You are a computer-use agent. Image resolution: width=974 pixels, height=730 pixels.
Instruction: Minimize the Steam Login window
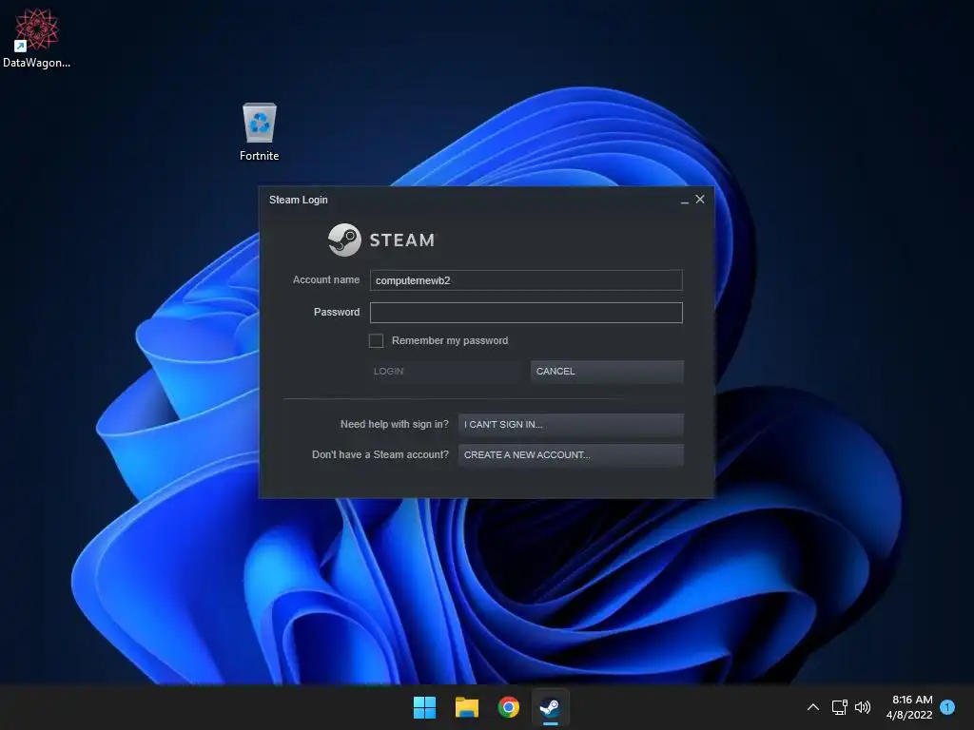(x=684, y=200)
